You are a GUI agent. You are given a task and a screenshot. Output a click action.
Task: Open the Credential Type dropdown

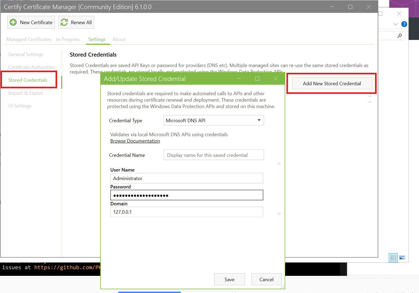(214, 120)
